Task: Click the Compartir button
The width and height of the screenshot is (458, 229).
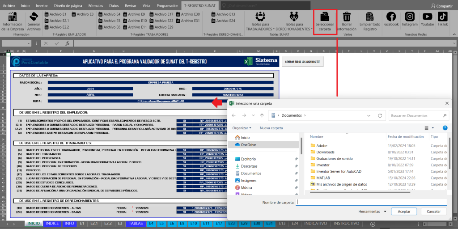Action: (441, 6)
